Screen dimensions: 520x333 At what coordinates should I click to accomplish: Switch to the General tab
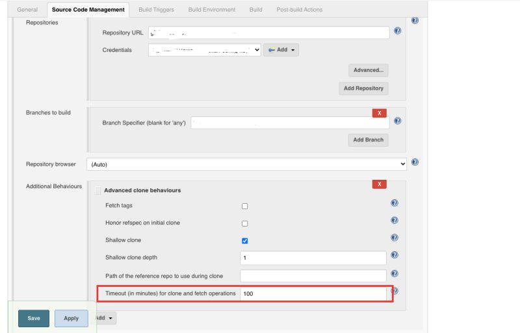pyautogui.click(x=27, y=10)
